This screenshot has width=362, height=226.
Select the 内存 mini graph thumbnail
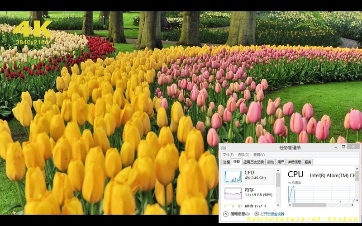click(x=233, y=193)
